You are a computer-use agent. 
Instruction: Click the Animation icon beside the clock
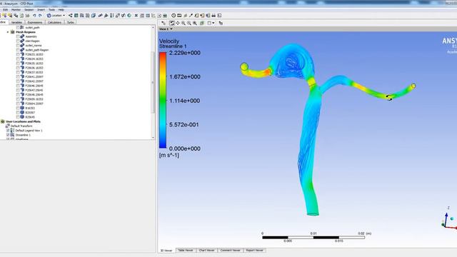coord(179,16)
